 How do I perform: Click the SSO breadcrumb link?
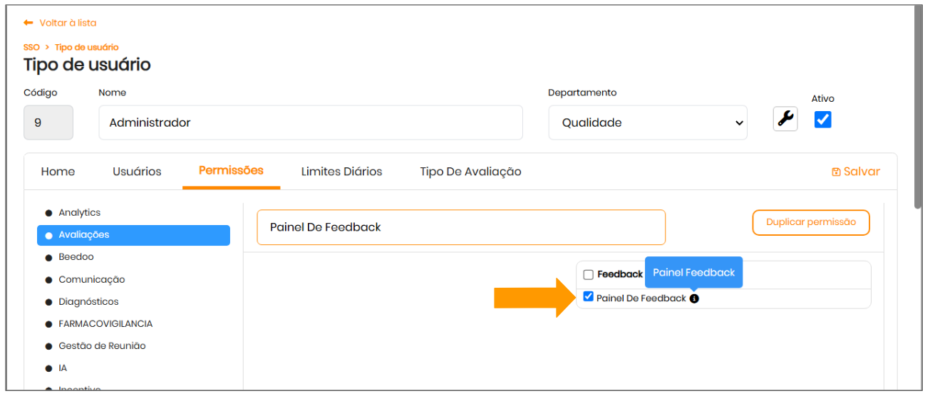(x=31, y=47)
